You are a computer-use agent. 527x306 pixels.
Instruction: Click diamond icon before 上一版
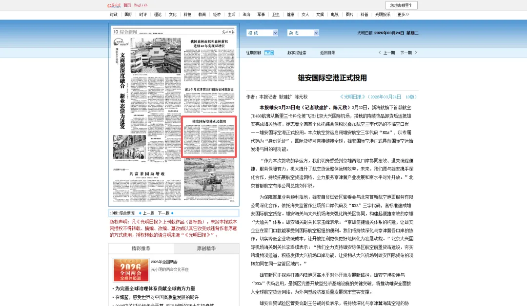tap(140, 213)
